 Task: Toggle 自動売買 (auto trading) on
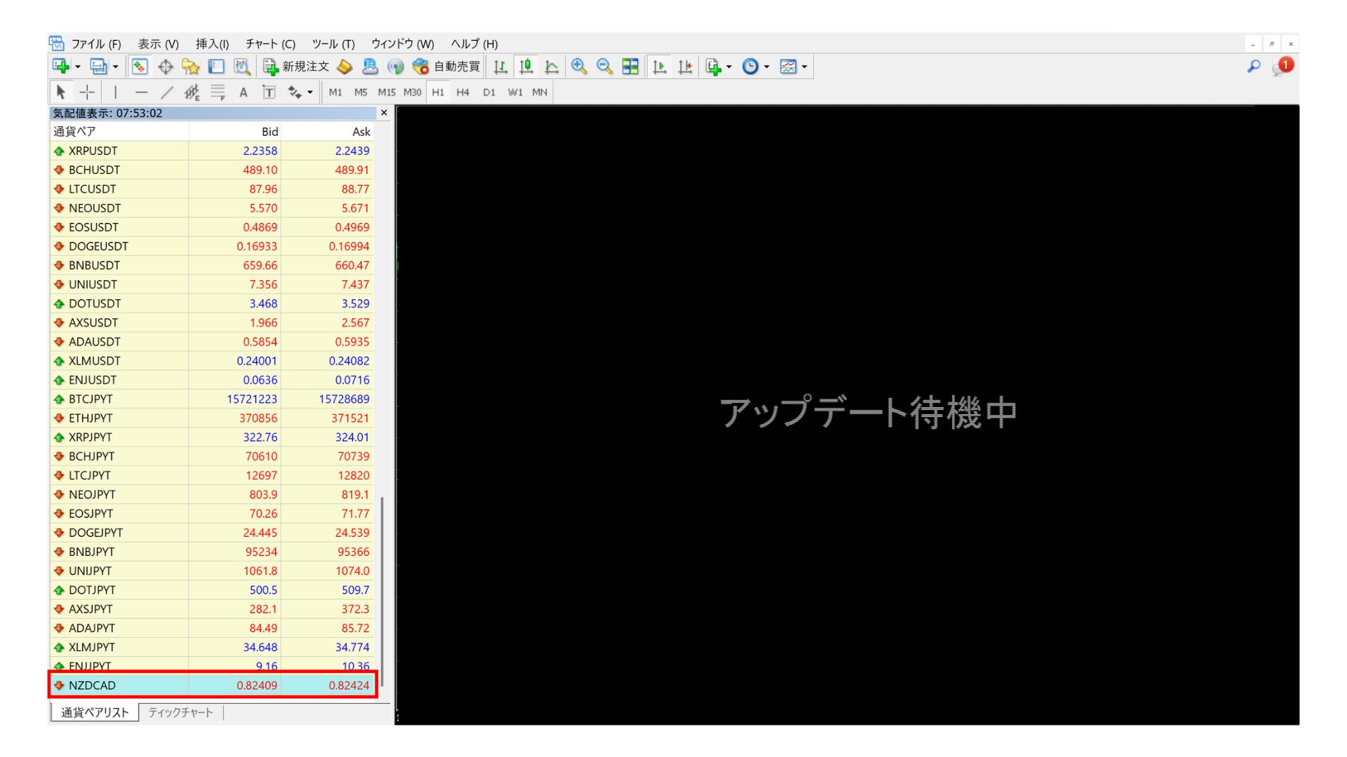pos(449,67)
